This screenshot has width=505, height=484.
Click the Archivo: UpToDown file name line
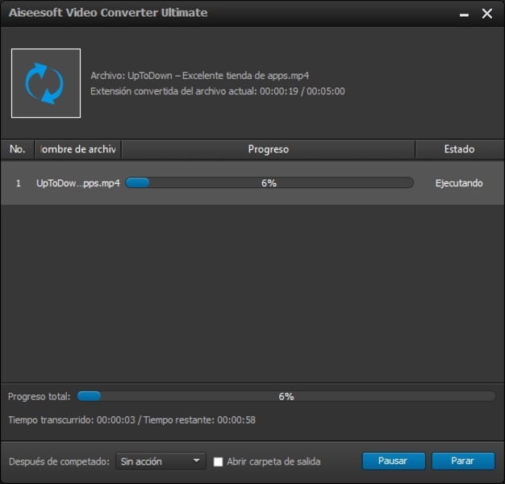tap(199, 76)
